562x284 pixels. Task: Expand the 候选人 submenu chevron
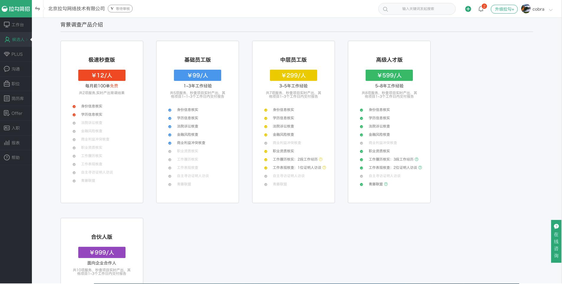coord(27,40)
